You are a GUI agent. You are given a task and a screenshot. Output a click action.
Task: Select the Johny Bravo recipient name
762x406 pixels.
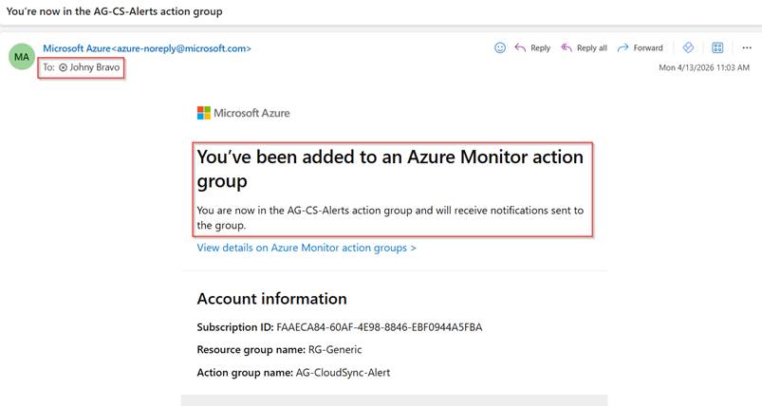pos(97,68)
